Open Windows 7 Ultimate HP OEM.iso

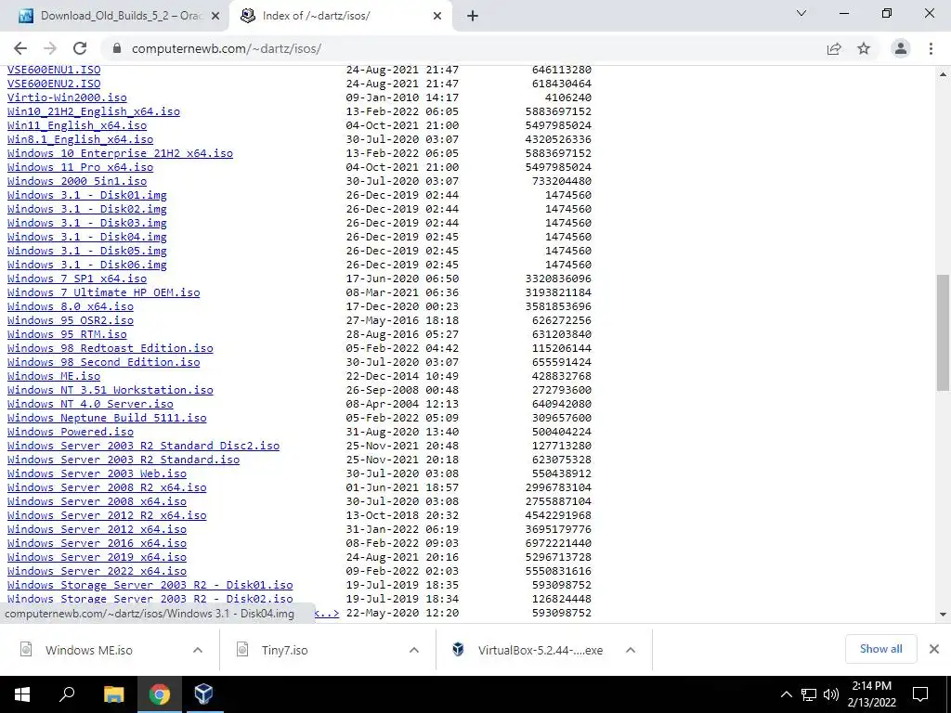coord(104,292)
